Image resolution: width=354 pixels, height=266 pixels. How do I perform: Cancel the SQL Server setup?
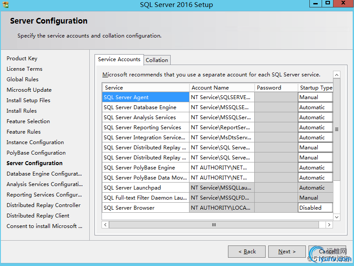tap(327, 251)
